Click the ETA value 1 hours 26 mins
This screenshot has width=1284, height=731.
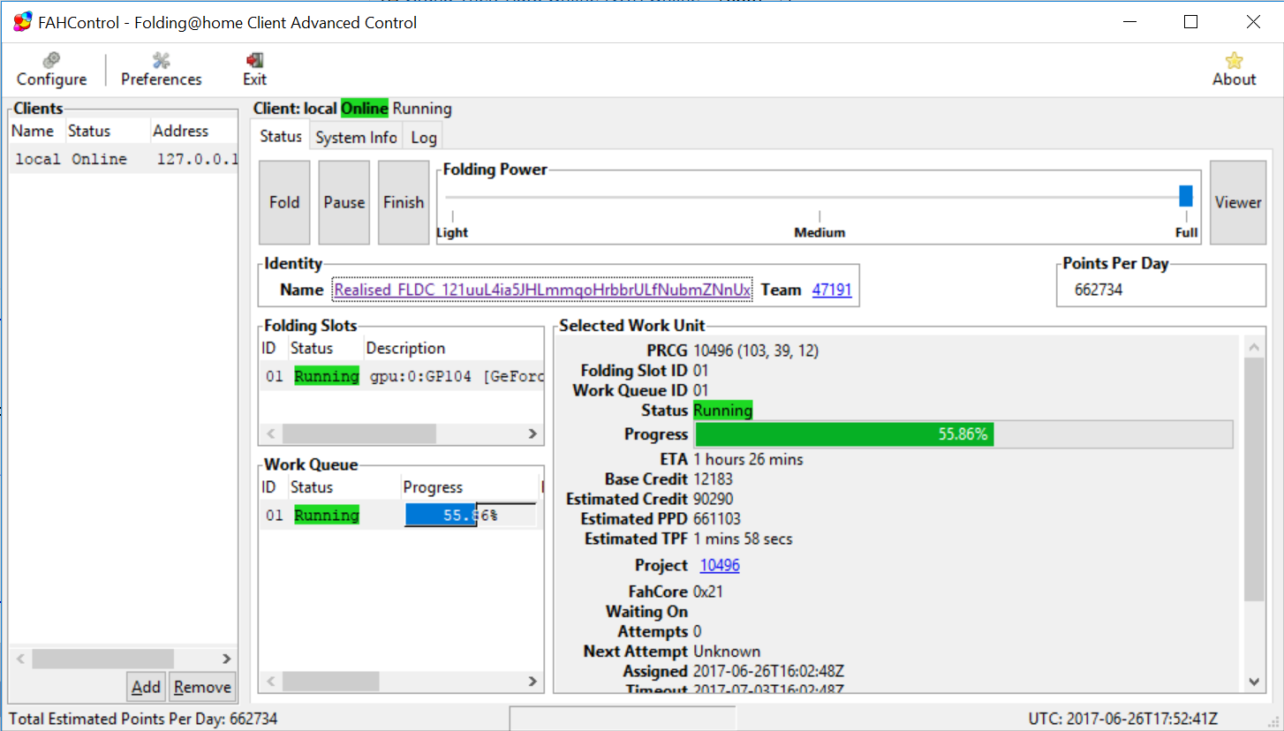[748, 459]
